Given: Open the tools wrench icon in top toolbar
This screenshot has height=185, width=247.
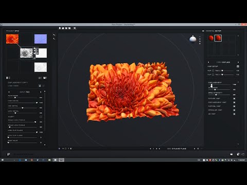Looking at the screenshot, I should [x=75, y=28].
